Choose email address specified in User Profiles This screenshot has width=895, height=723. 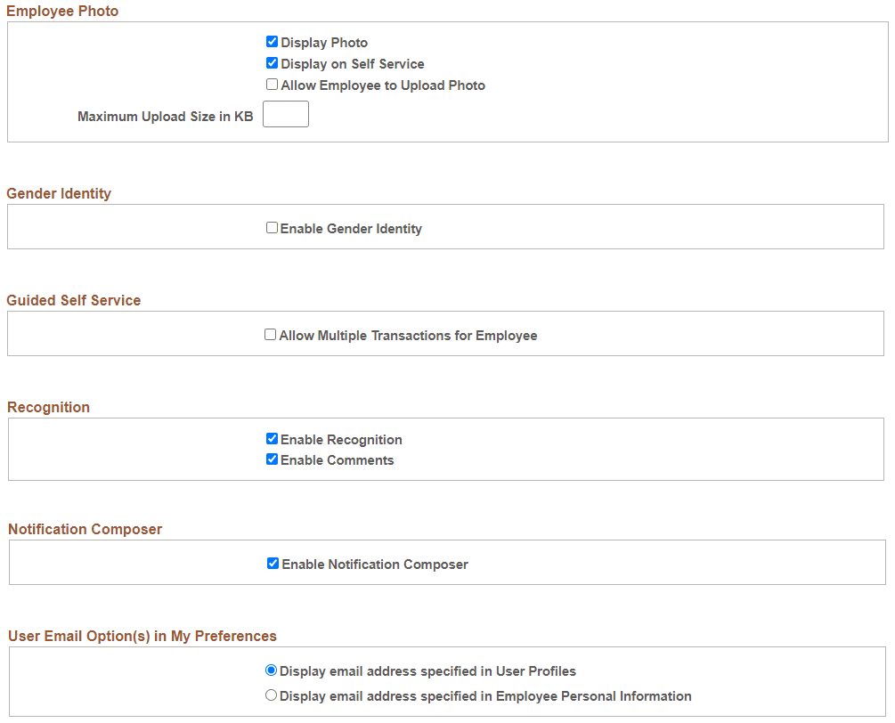pyautogui.click(x=271, y=670)
